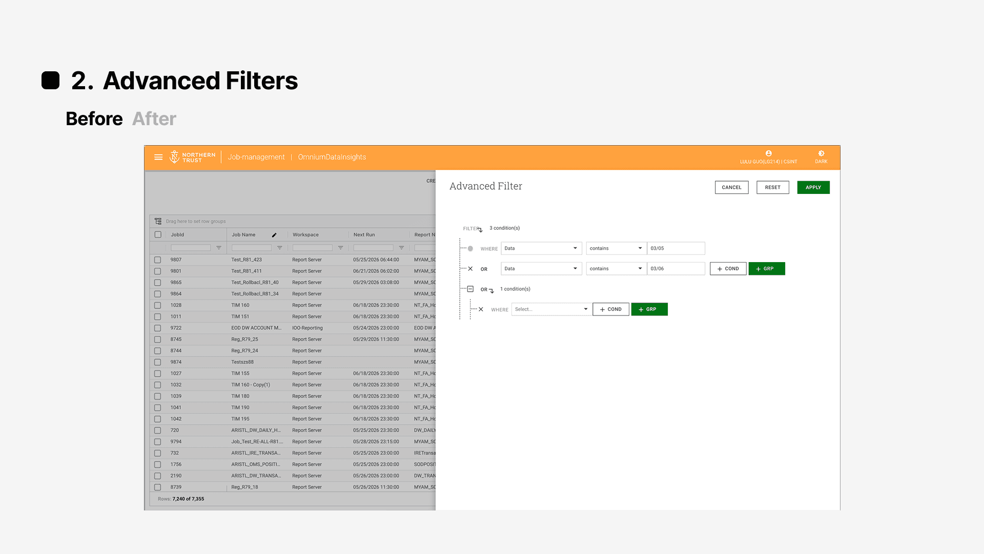Screen dimensions: 984x554
Task: Click the CANCEL button
Action: click(732, 187)
